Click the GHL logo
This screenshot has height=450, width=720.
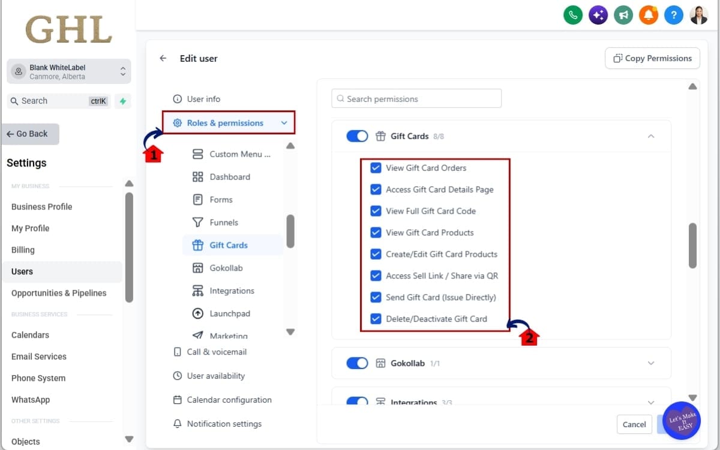[x=68, y=30]
